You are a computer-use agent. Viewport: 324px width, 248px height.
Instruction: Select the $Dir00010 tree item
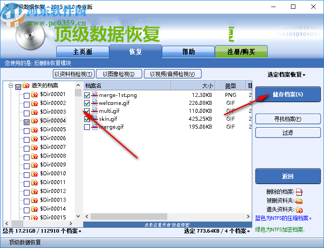(x=53, y=173)
